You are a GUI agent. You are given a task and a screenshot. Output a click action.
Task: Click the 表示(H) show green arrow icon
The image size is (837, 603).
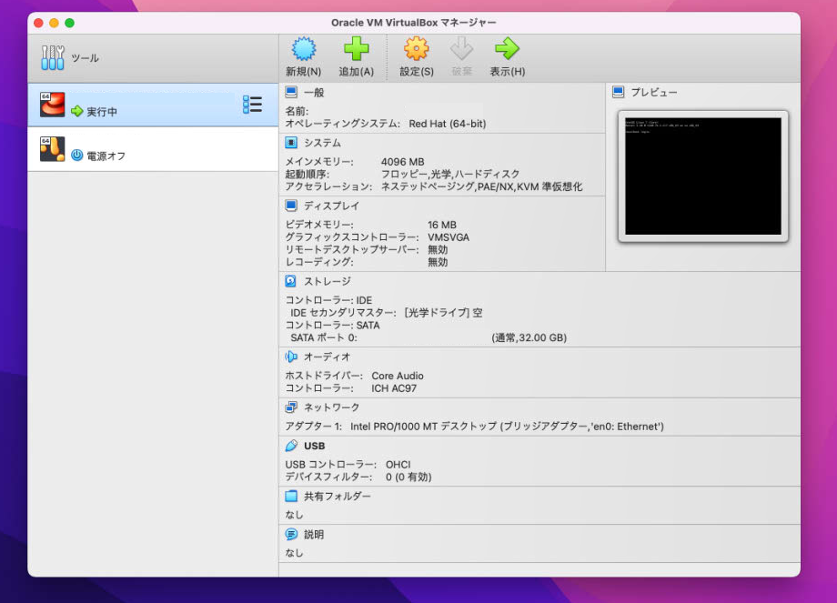tap(507, 48)
